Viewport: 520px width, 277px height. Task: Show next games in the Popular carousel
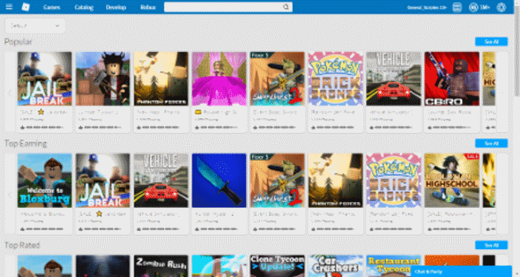pos(502,92)
